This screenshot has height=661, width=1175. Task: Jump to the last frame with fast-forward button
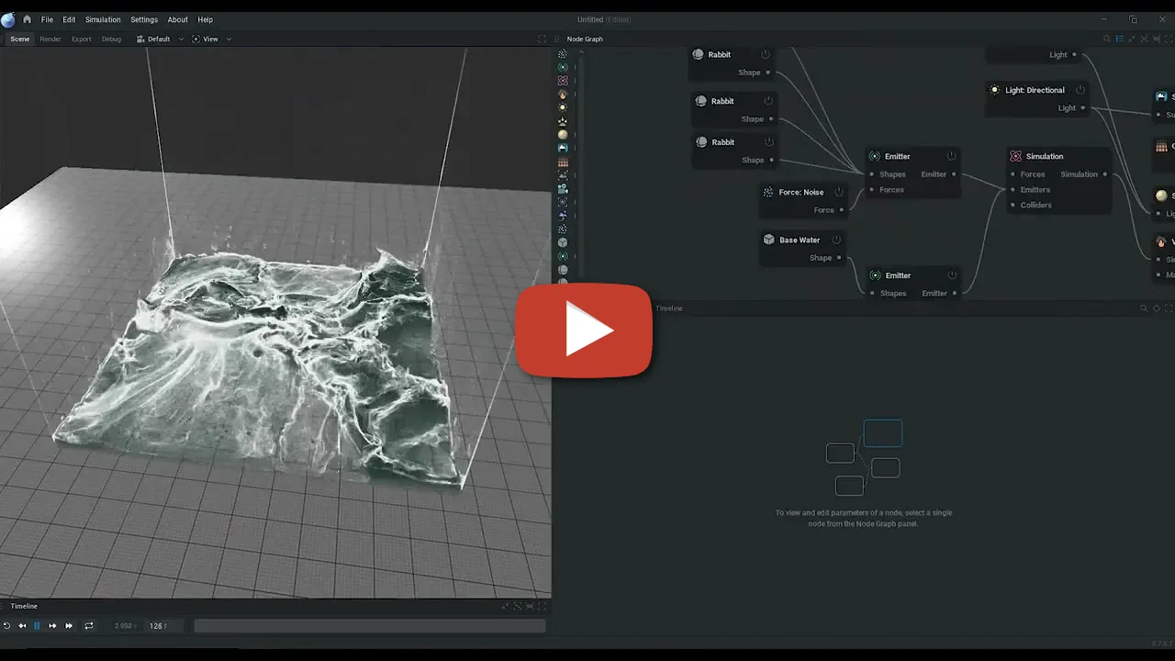(69, 626)
